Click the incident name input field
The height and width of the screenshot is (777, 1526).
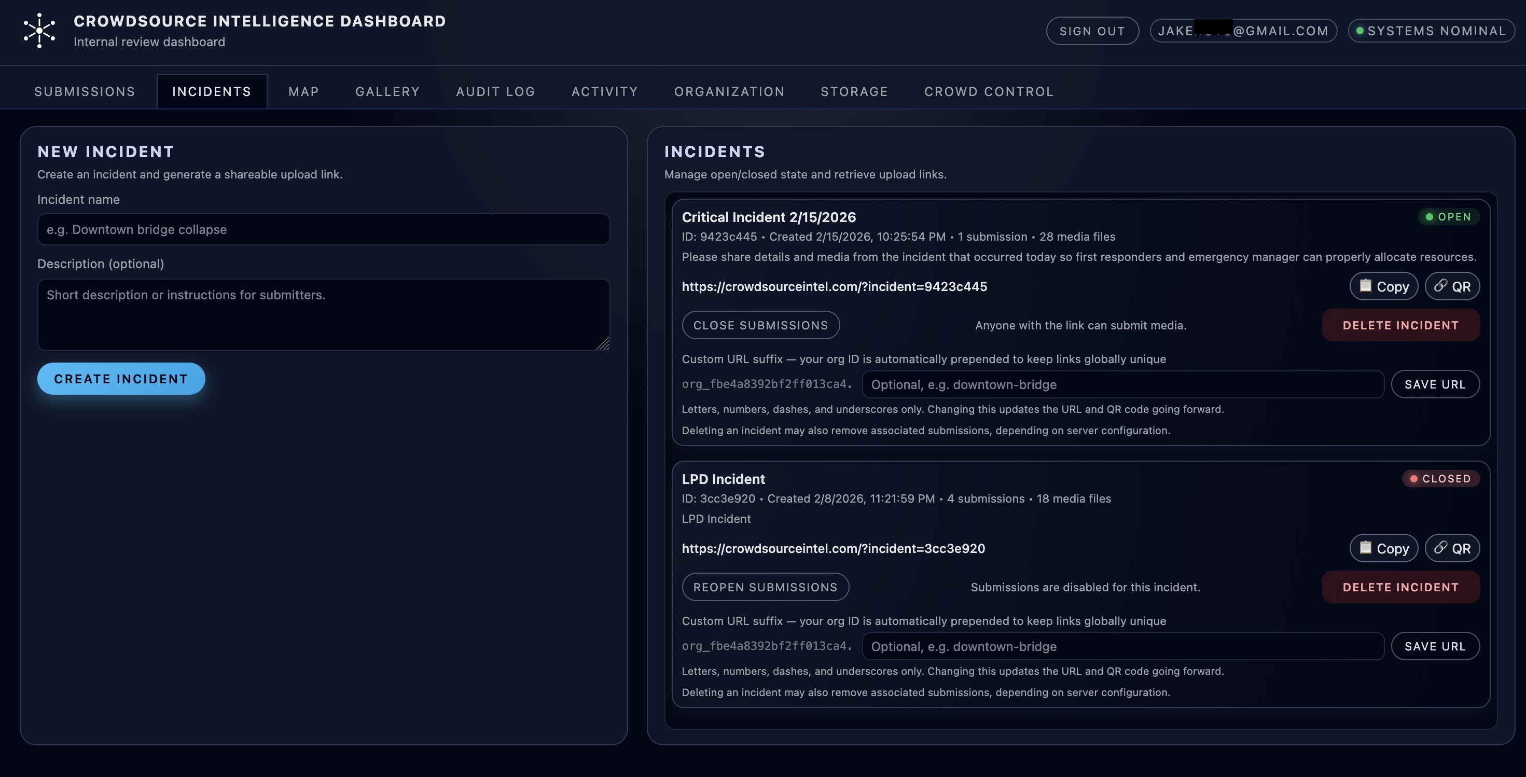point(323,229)
